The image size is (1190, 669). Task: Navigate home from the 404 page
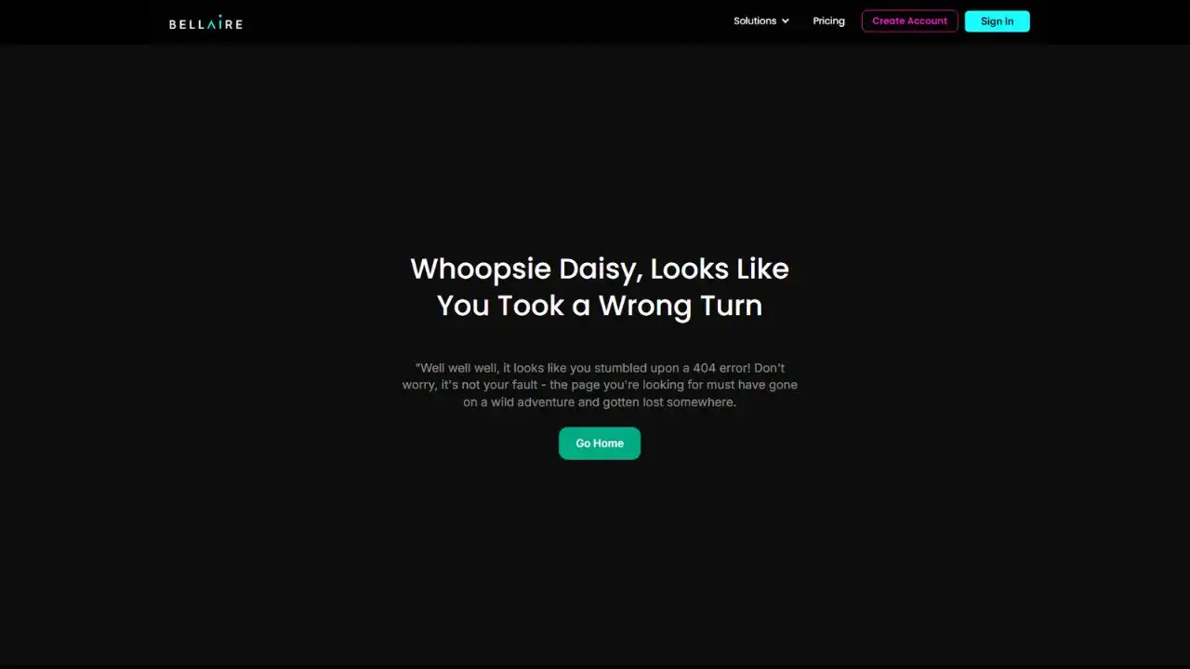click(x=600, y=443)
